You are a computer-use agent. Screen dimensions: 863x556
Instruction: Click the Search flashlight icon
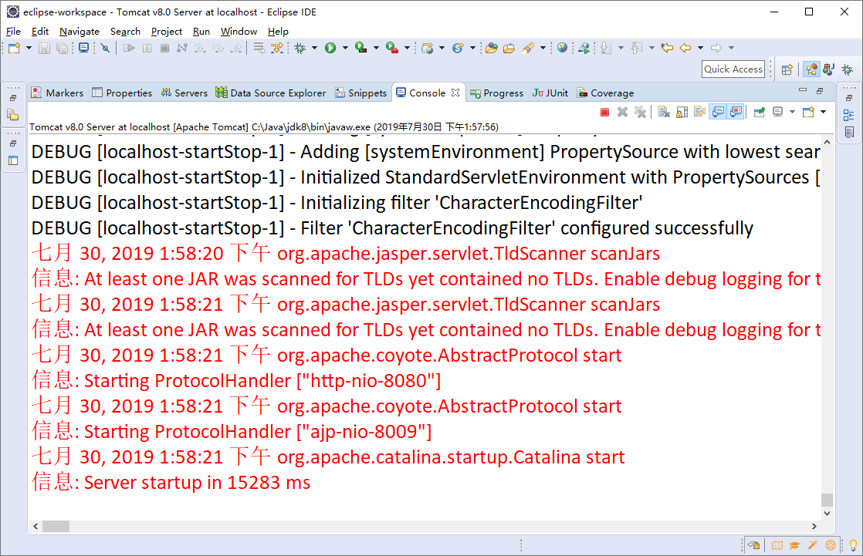528,49
